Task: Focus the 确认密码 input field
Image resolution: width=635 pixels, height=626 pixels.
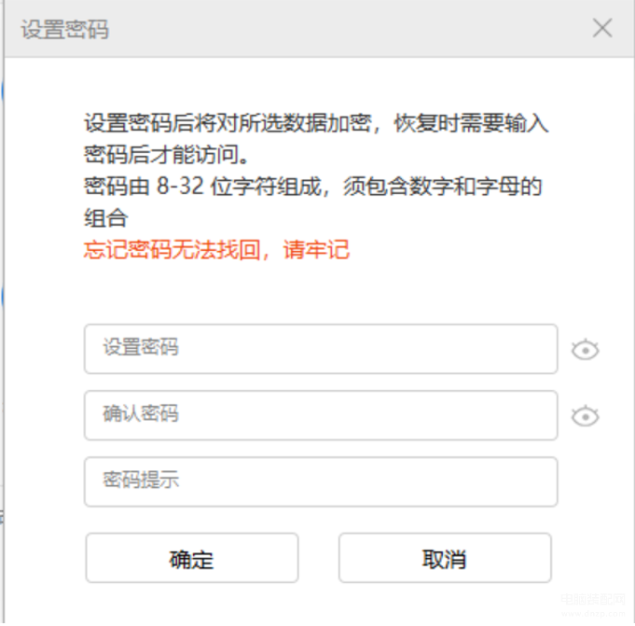Action: click(321, 415)
